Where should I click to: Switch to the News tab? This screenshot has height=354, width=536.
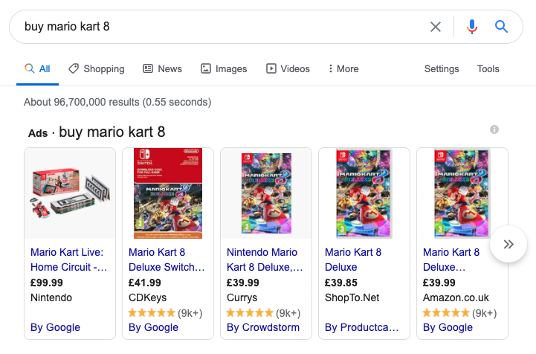[x=162, y=68]
